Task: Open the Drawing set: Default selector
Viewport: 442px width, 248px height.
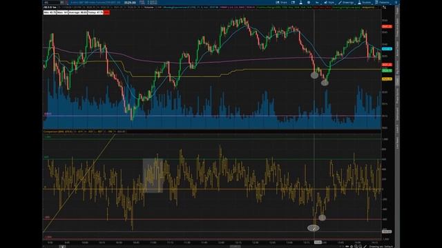Action: point(381,247)
